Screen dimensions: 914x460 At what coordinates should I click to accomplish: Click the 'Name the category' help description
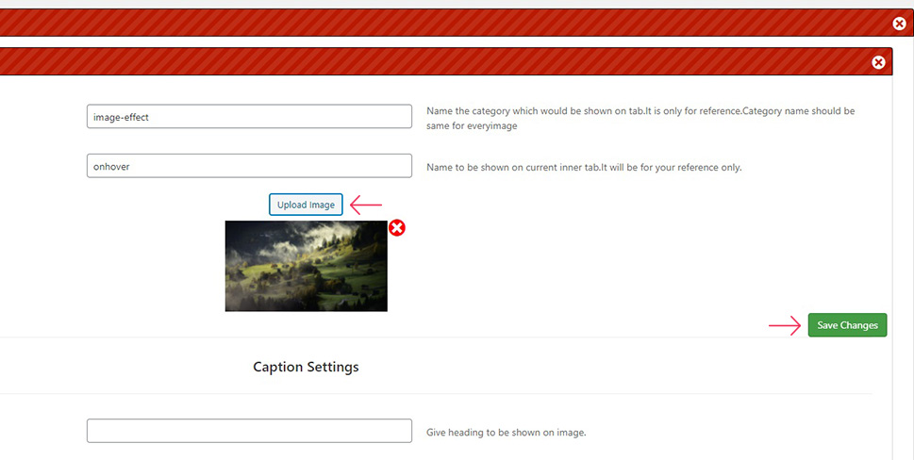click(x=640, y=118)
